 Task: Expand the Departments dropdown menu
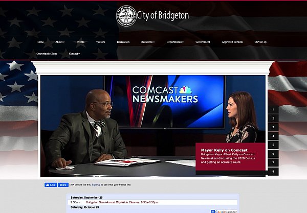click(175, 42)
